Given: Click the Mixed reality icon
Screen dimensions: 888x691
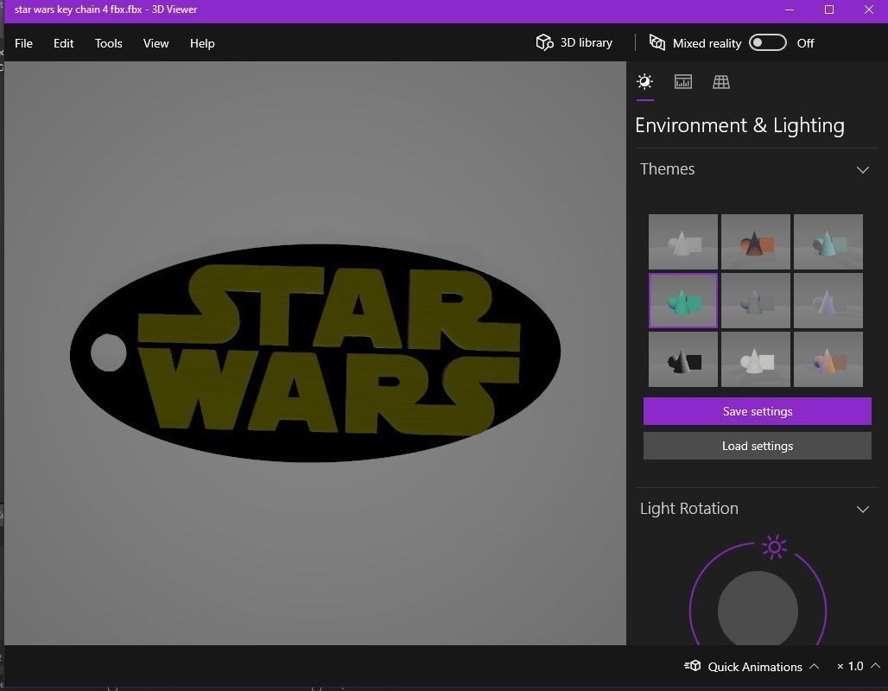Looking at the screenshot, I should pyautogui.click(x=657, y=42).
